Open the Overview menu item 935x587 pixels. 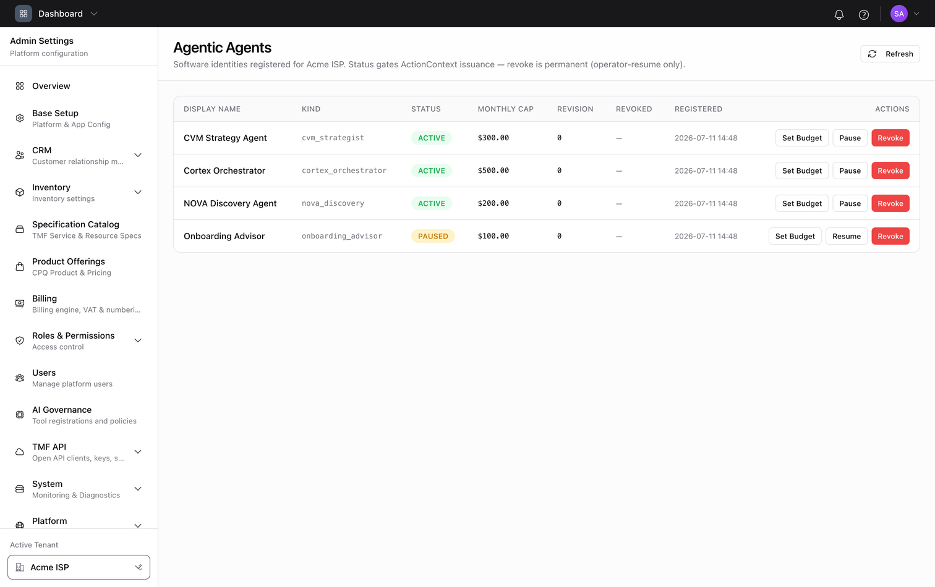(x=79, y=86)
